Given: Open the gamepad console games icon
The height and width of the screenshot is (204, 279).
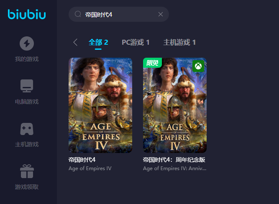Looking at the screenshot, I should pos(27,129).
